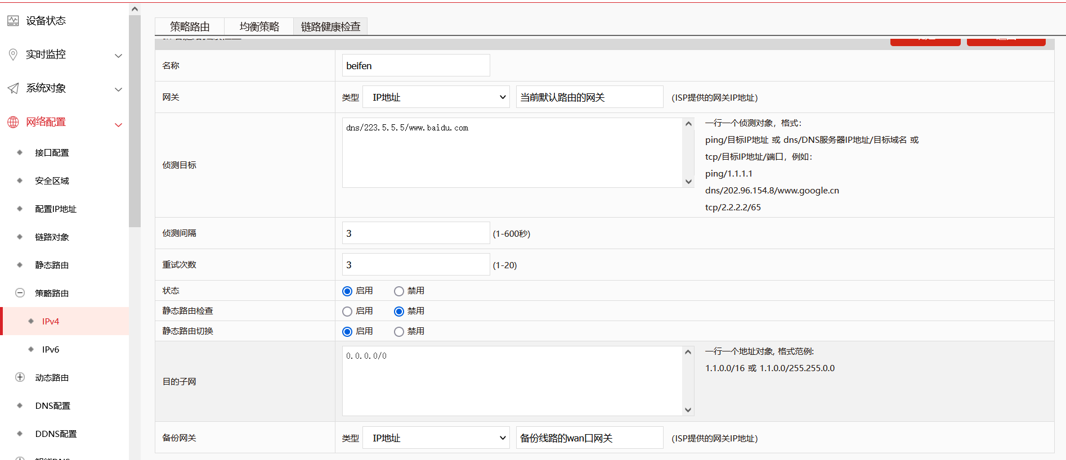Select IPv6 under 策略路由
This screenshot has width=1066, height=460.
click(x=51, y=349)
